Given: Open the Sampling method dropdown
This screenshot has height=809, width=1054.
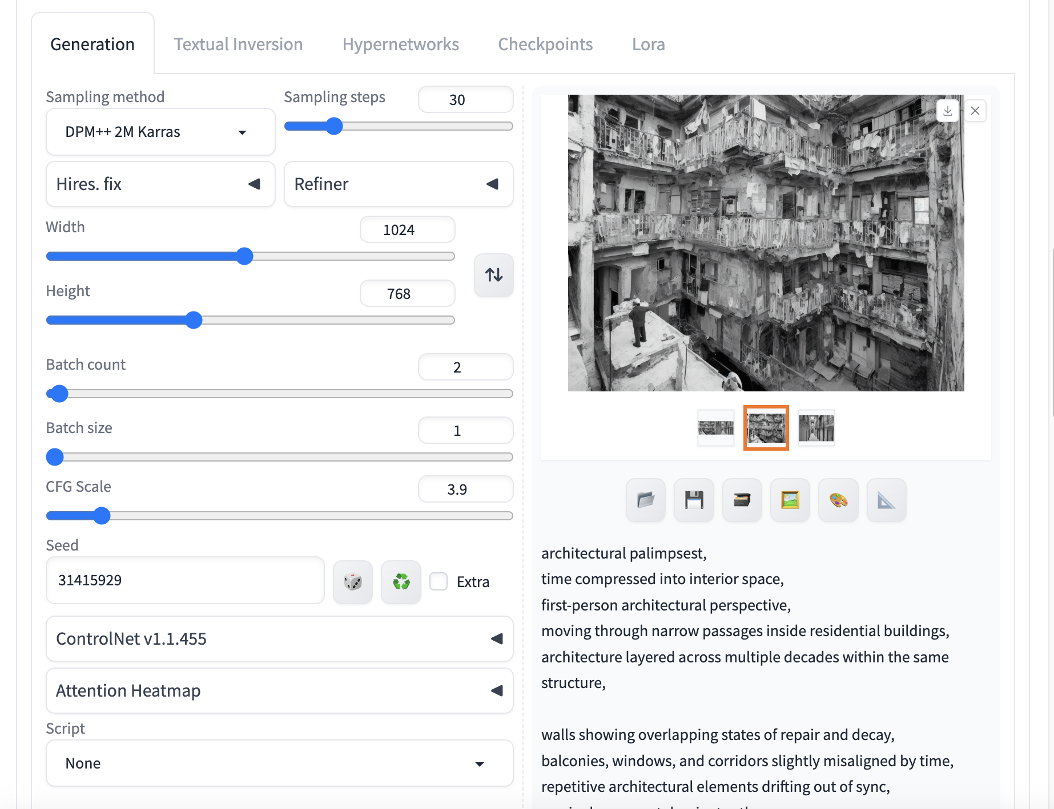Looking at the screenshot, I should point(160,132).
